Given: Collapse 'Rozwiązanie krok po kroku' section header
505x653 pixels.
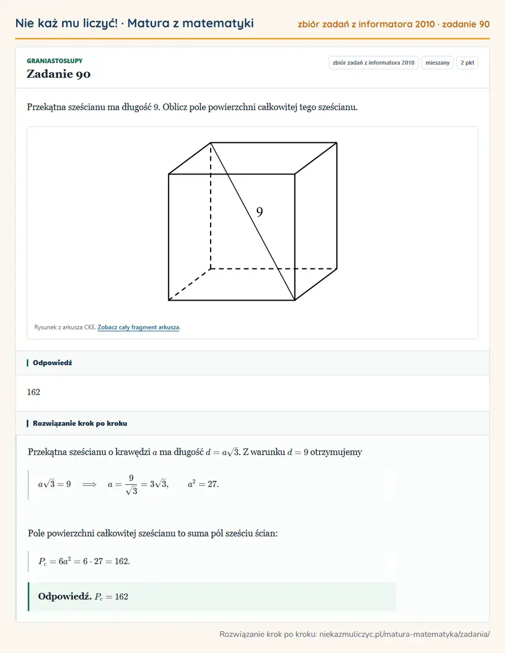Looking at the screenshot, I should pos(252,423).
